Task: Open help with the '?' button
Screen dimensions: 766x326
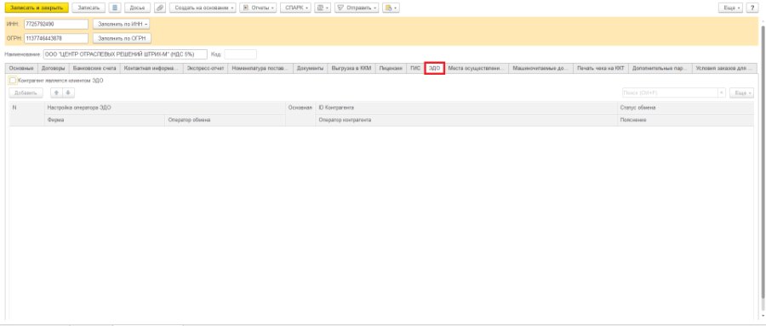Action: coord(752,8)
